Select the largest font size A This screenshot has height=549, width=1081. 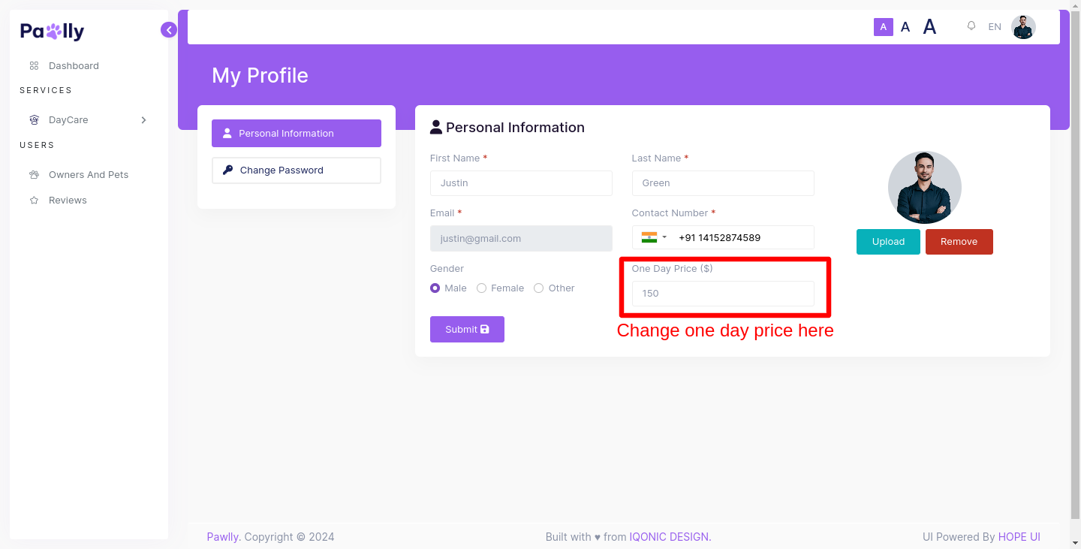click(x=929, y=27)
